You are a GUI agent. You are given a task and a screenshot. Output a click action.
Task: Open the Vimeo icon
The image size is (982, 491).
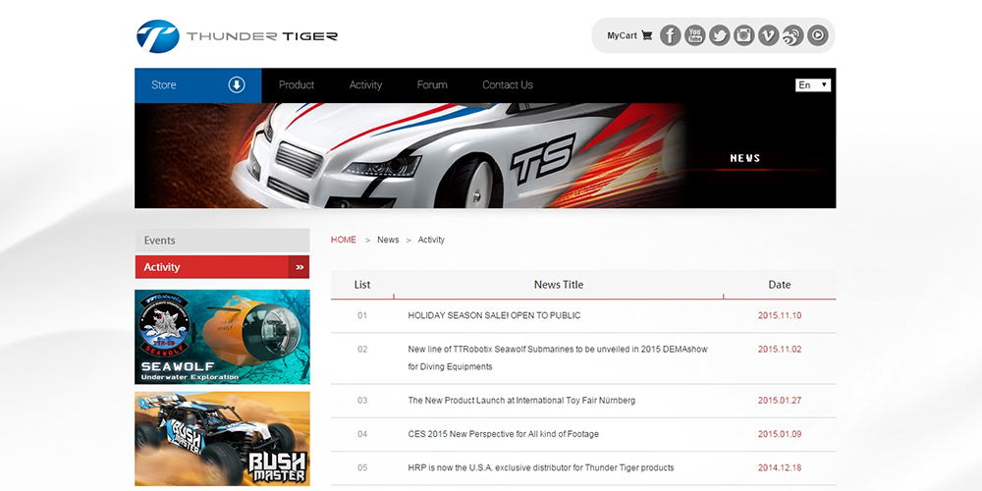pyautogui.click(x=768, y=35)
